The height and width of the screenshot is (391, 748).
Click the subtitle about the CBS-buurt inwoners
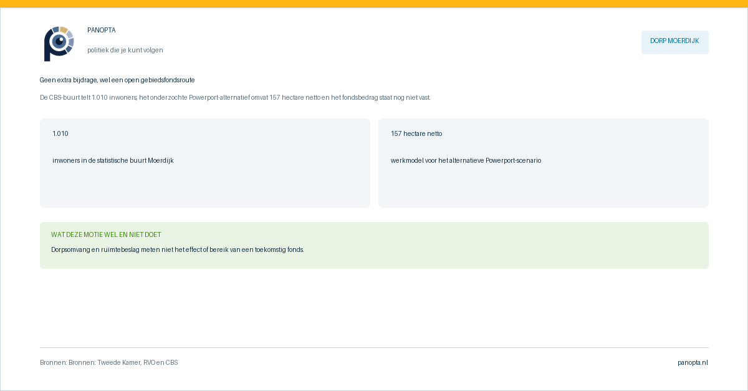[x=235, y=97]
